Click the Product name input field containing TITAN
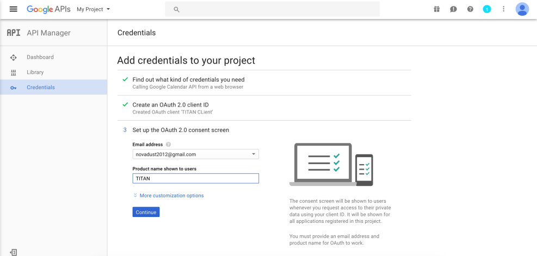The width and height of the screenshot is (537, 256). tap(195, 178)
